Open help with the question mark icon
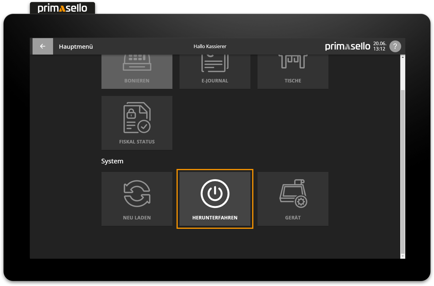434x286 pixels. pyautogui.click(x=395, y=46)
